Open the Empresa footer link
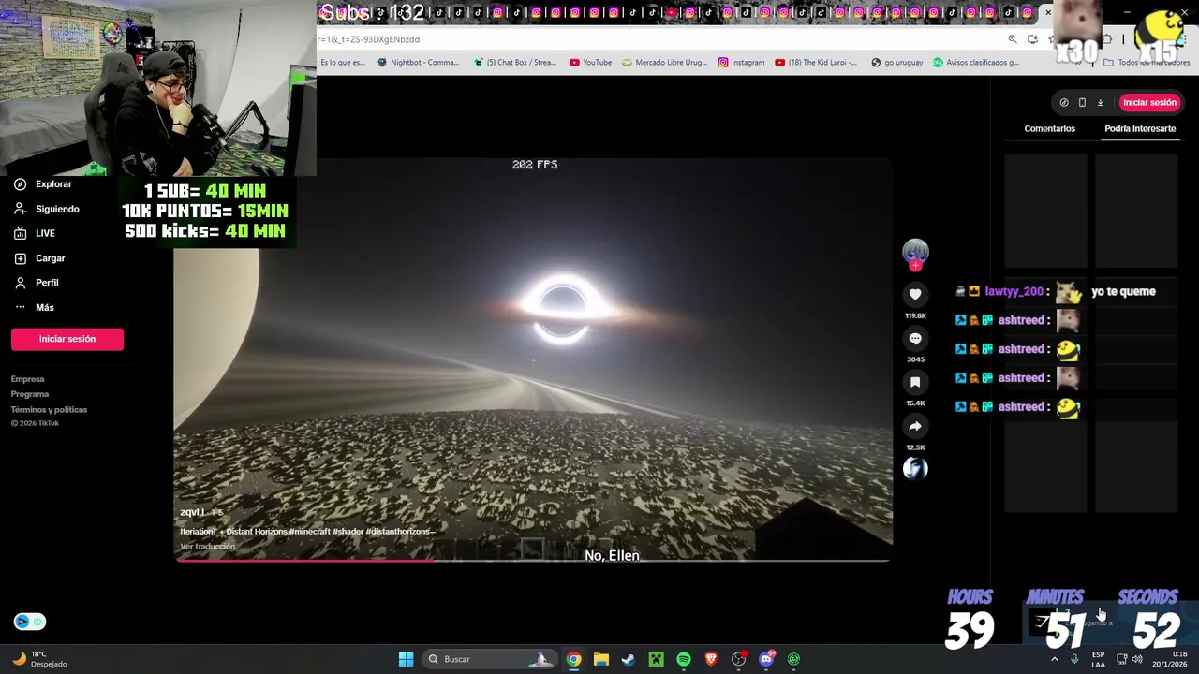This screenshot has height=674, width=1199. 27,379
